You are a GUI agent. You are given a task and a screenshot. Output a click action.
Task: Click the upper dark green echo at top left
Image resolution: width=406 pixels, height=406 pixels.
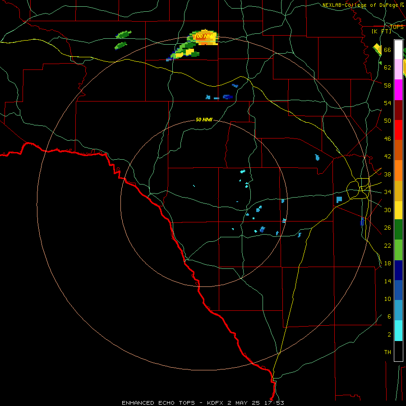pos(124,34)
